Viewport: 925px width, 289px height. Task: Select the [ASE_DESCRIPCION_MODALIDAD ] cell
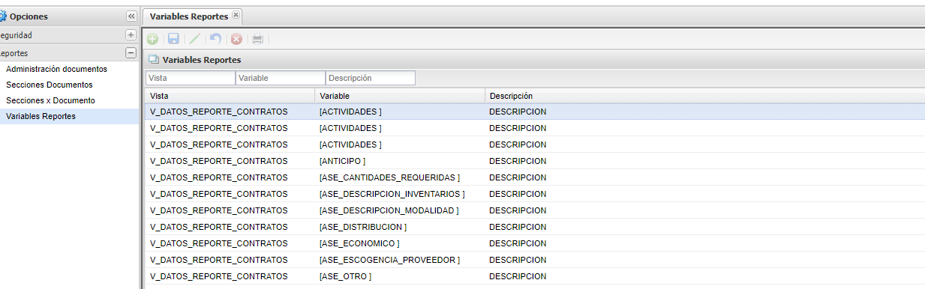[x=399, y=210]
